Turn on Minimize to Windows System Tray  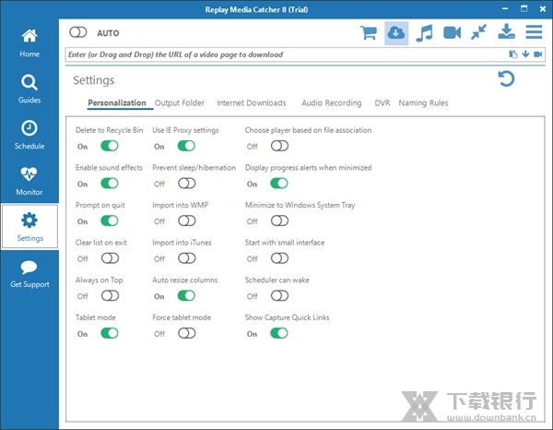point(279,221)
